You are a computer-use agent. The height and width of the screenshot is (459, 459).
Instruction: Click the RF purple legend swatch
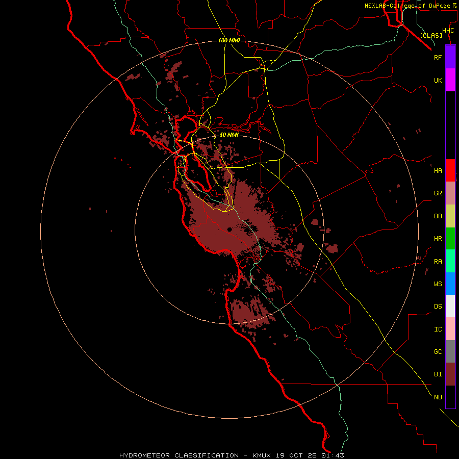(450, 57)
